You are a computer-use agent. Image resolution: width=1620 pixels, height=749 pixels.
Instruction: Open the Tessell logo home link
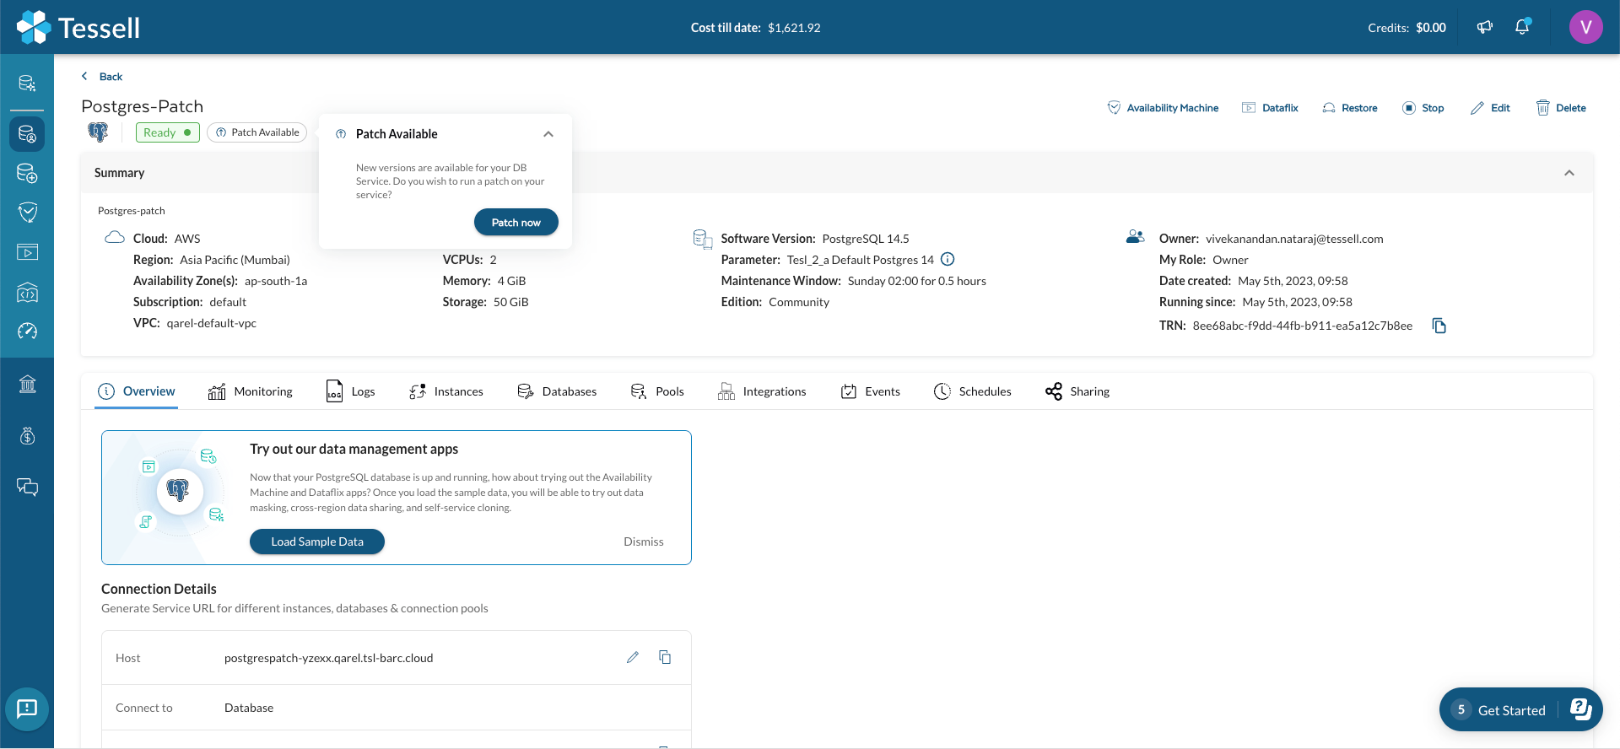pos(78,27)
